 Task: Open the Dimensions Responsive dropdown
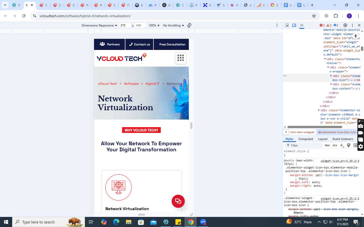pos(99,25)
